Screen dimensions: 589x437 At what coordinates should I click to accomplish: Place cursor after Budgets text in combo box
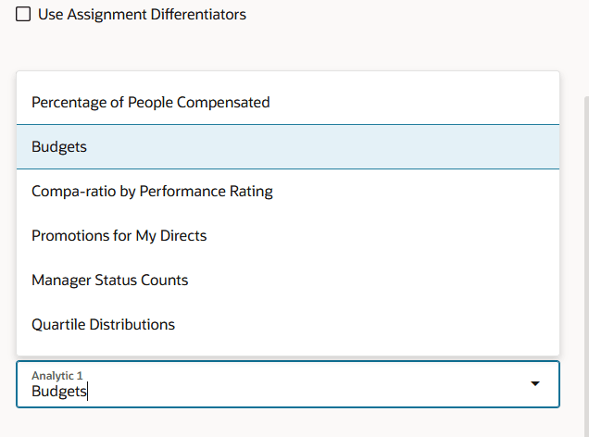(x=87, y=392)
